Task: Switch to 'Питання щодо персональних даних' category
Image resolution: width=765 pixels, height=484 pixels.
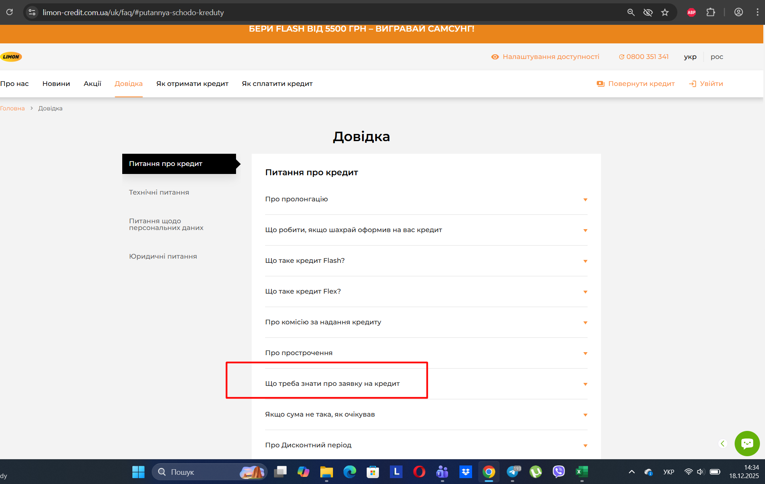Action: point(166,225)
